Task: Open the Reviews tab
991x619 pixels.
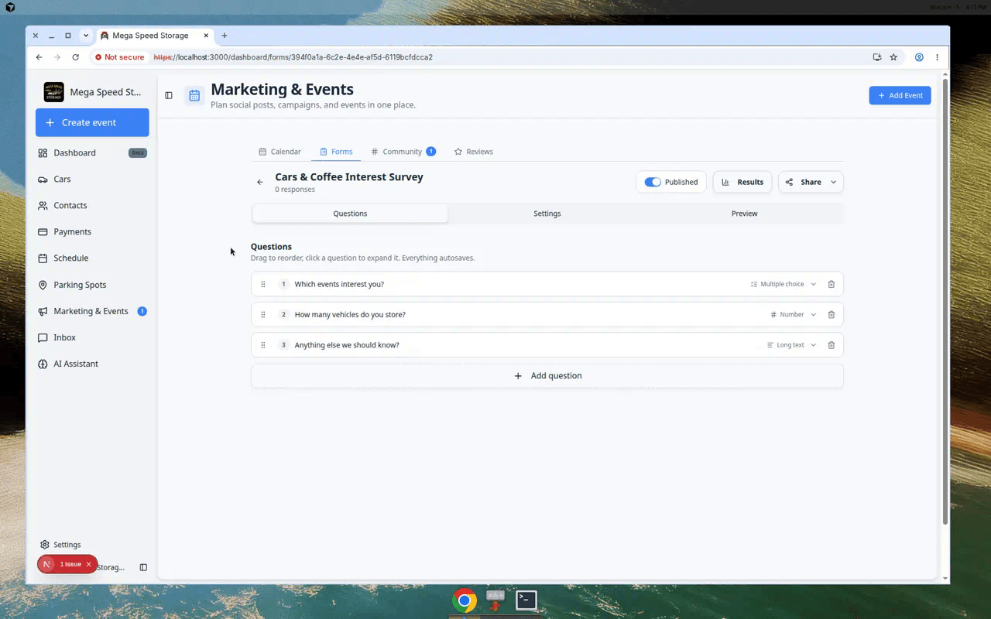Action: point(474,152)
